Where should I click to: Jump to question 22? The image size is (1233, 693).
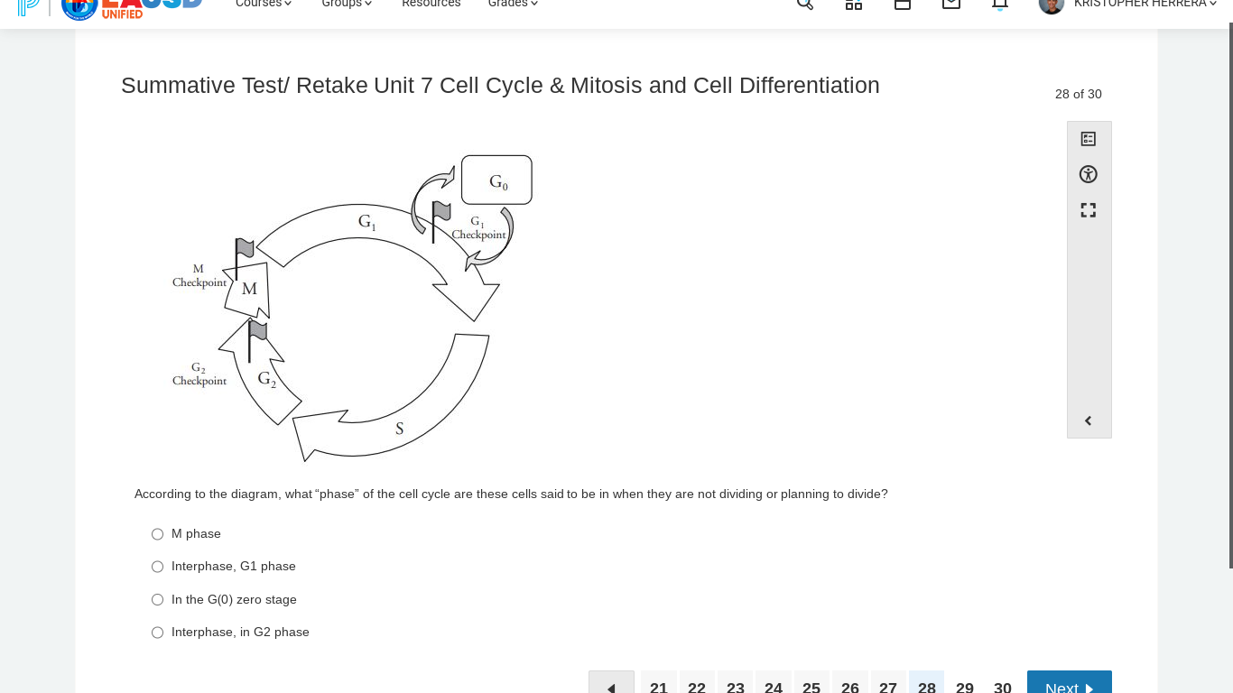coord(697,683)
